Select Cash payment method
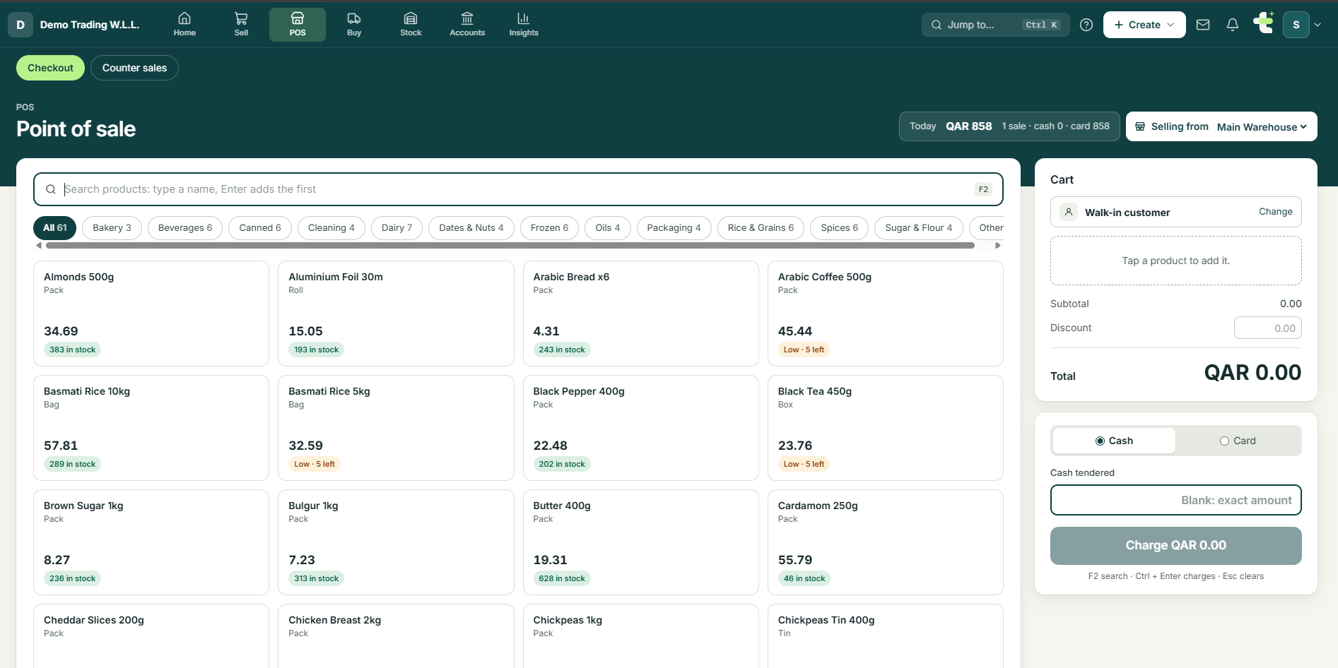Image resolution: width=1338 pixels, height=668 pixels. 1114,441
